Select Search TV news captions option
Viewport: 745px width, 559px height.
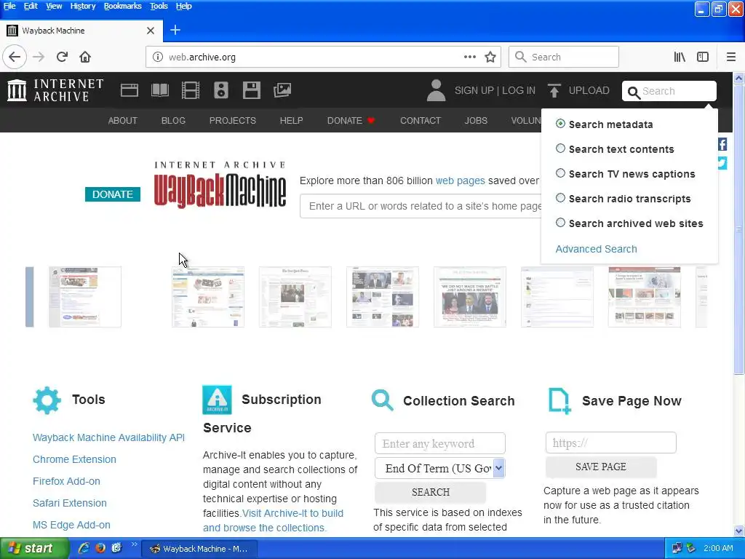point(561,173)
